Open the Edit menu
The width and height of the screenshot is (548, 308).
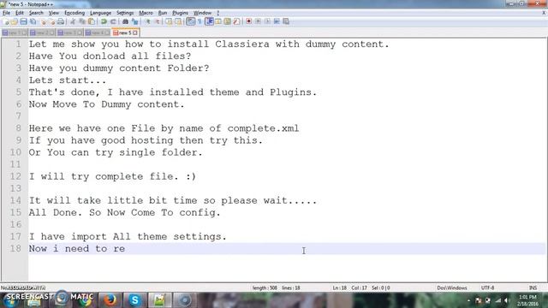(20, 13)
